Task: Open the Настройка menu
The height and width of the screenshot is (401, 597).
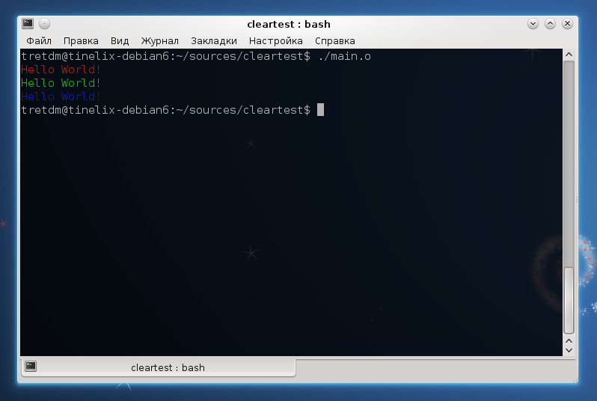Action: pyautogui.click(x=275, y=40)
